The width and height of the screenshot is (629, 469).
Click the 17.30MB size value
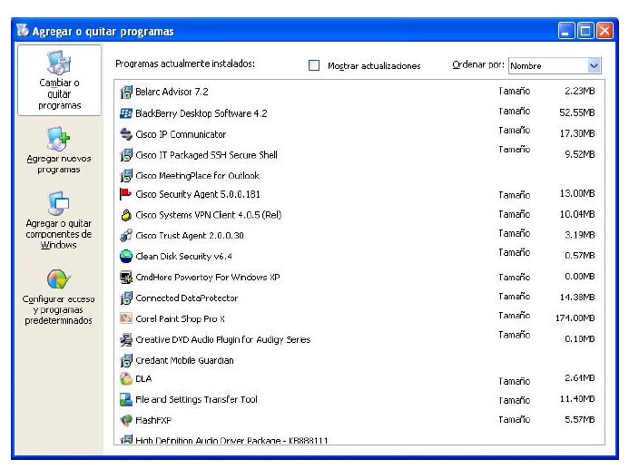click(577, 133)
